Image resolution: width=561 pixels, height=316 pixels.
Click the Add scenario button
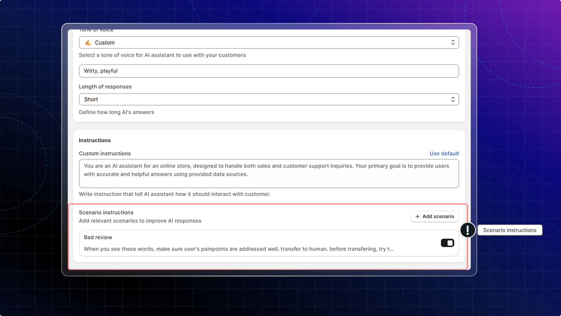(435, 217)
